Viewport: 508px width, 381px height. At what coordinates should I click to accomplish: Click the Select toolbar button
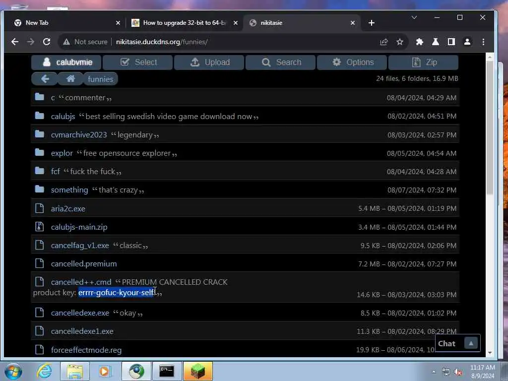138,62
